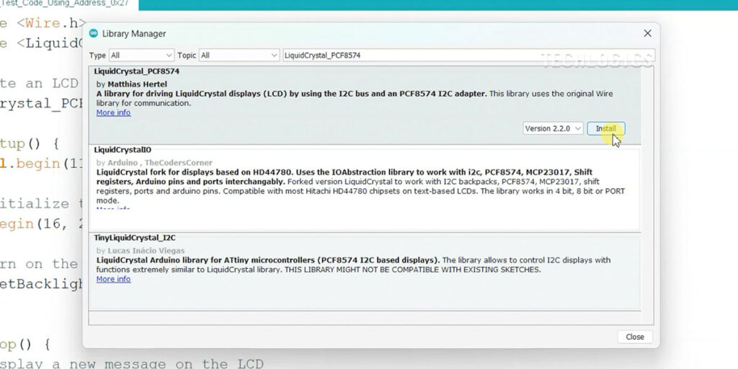Install the LiquidCrystal_PCF8574 library
The height and width of the screenshot is (369, 738).
click(x=605, y=129)
